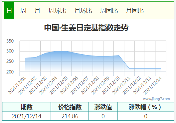176x123 pixels.
Task: Click the chart title 中国·生姜日定基指数走势
Action: 86,28
